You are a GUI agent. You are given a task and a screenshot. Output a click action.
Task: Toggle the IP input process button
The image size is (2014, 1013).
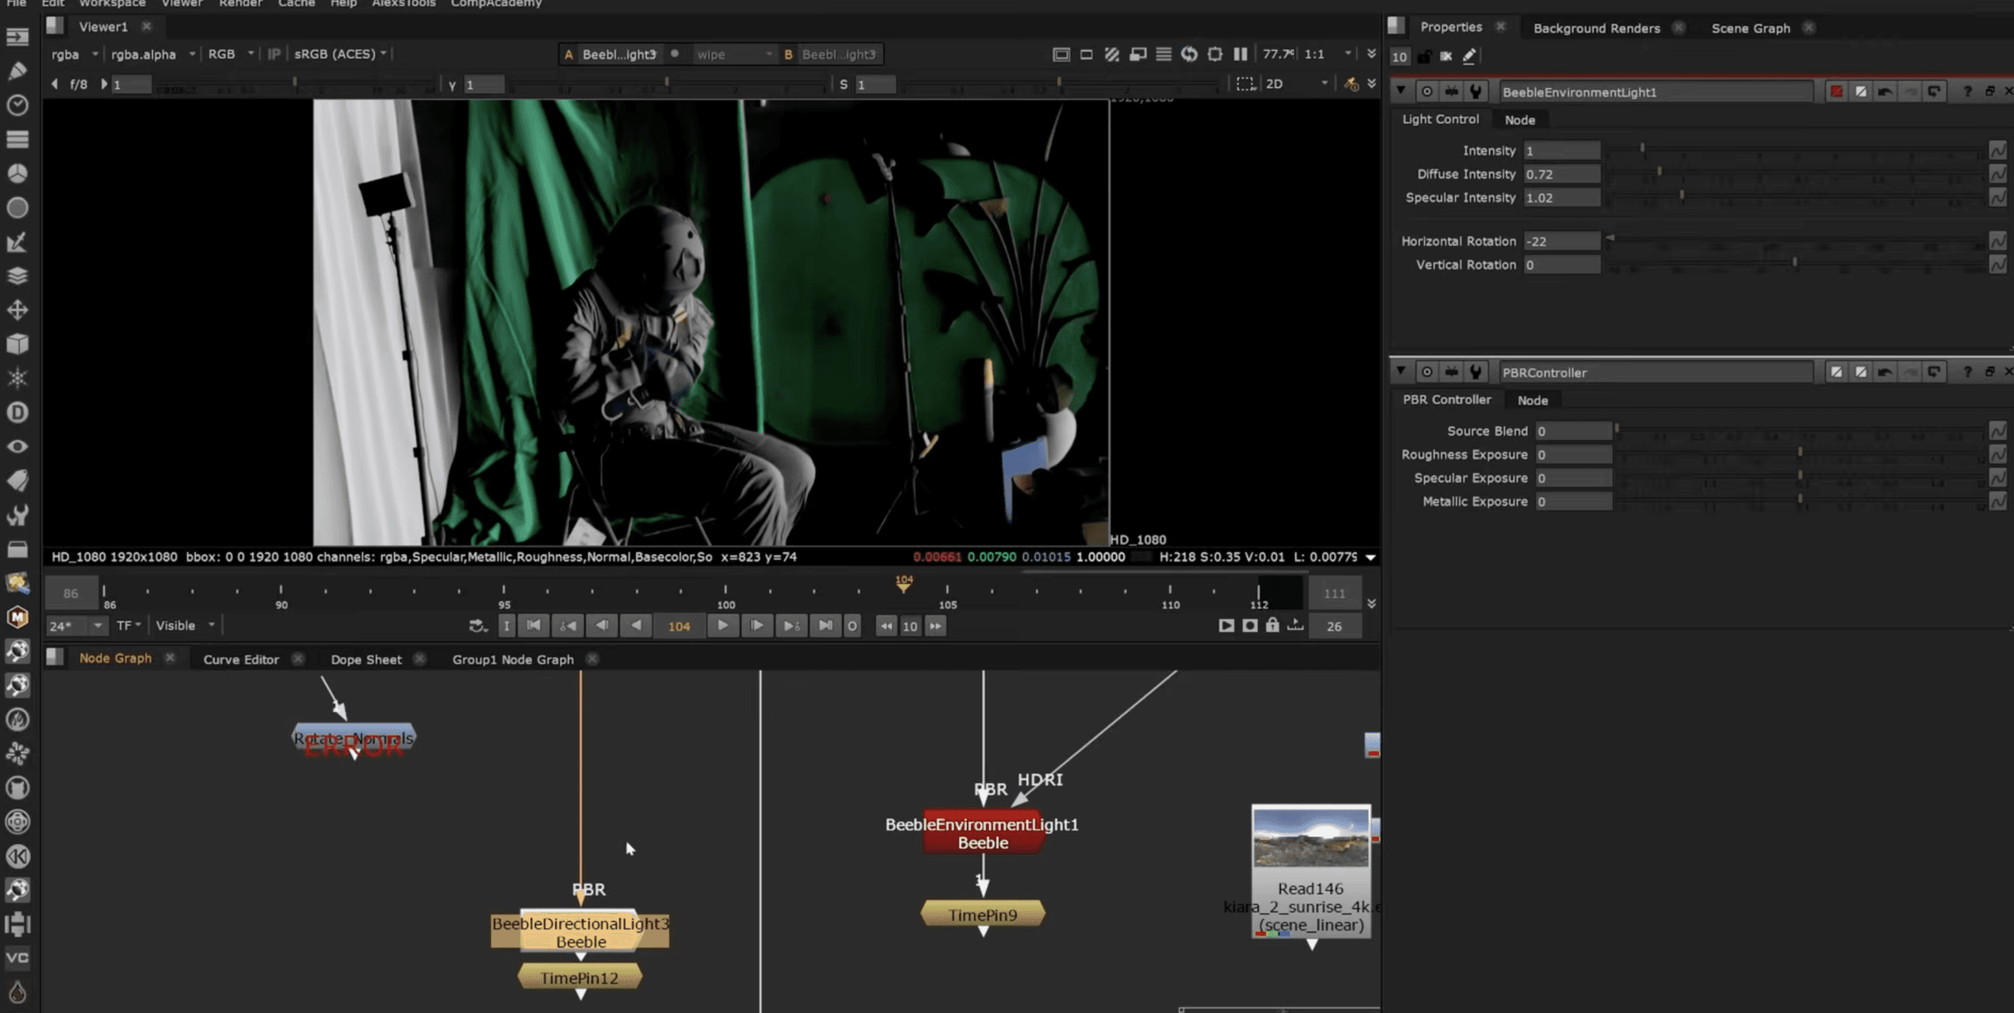[274, 54]
